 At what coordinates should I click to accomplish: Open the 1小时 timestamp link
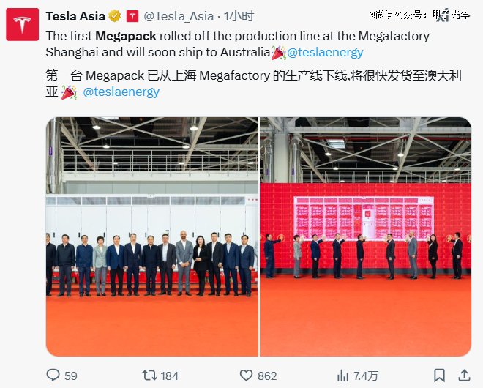tap(239, 15)
